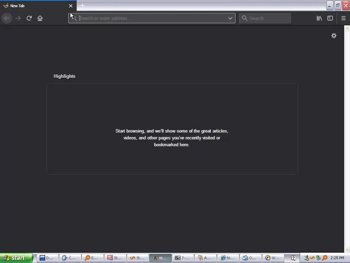Select the New Tab tab

[38, 6]
